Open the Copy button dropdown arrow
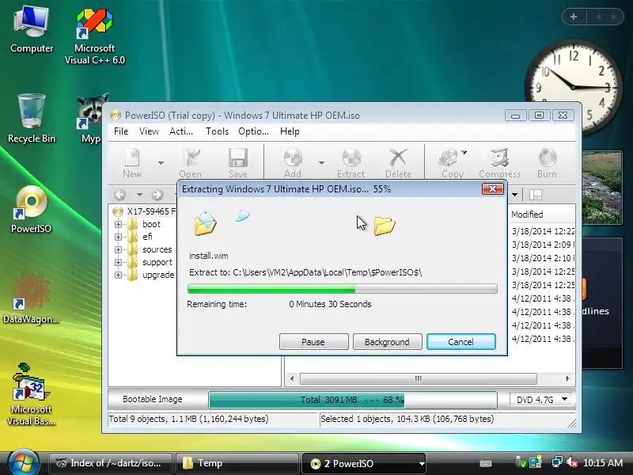This screenshot has width=633, height=475. (x=464, y=152)
